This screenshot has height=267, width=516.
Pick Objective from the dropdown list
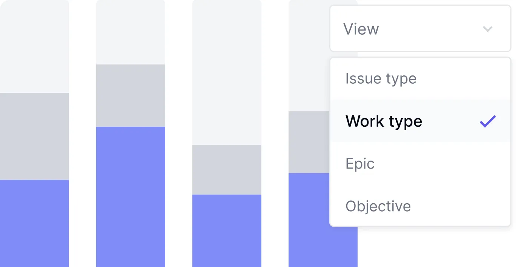pyautogui.click(x=378, y=206)
